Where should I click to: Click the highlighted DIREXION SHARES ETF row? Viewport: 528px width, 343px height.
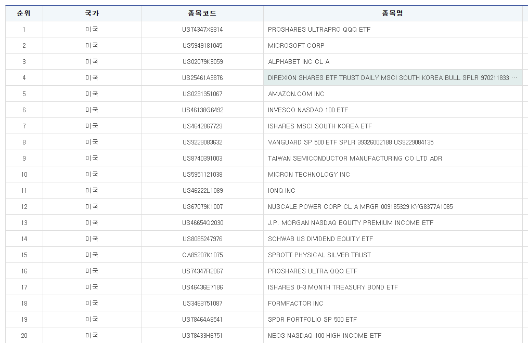coord(392,78)
